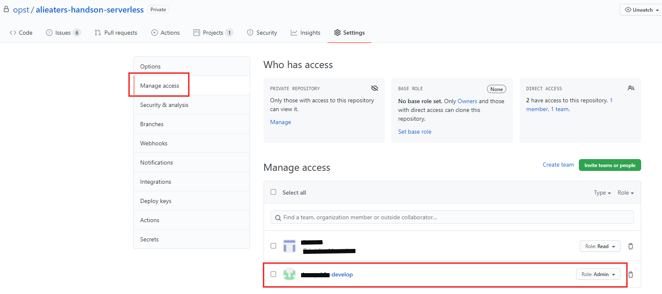The width and height of the screenshot is (662, 294).
Task: Click Set base role link
Action: tap(415, 132)
